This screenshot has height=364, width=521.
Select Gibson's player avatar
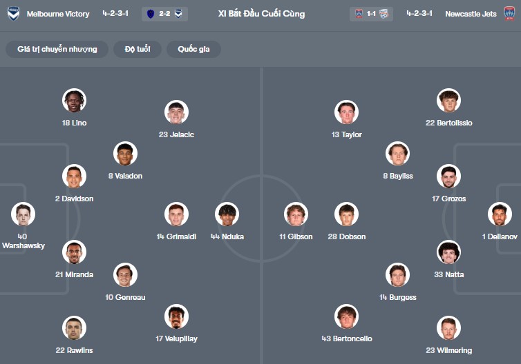tap(296, 214)
